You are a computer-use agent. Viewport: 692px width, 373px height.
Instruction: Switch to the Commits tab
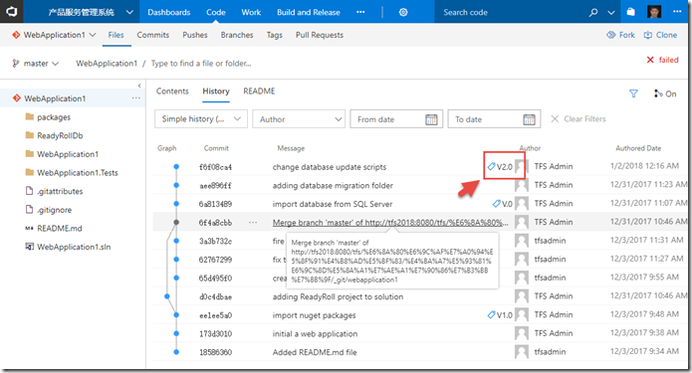[153, 35]
